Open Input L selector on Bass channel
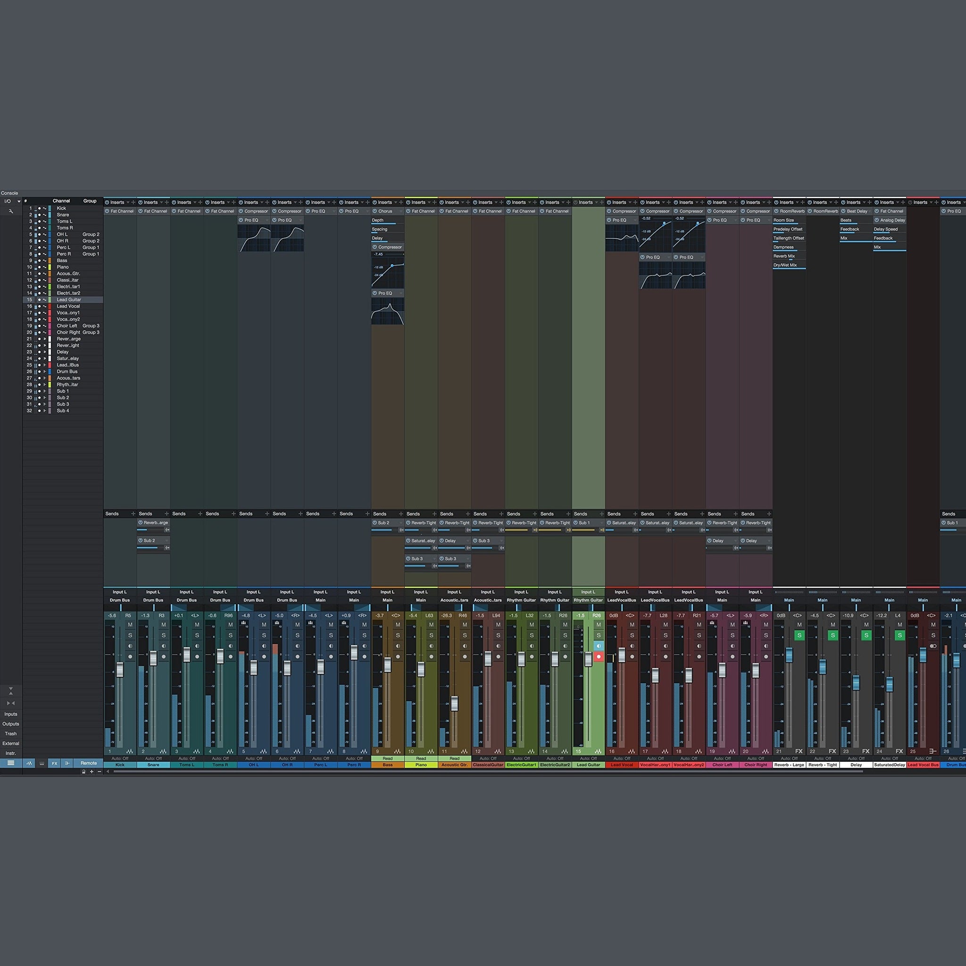Image resolution: width=966 pixels, height=966 pixels. (388, 592)
